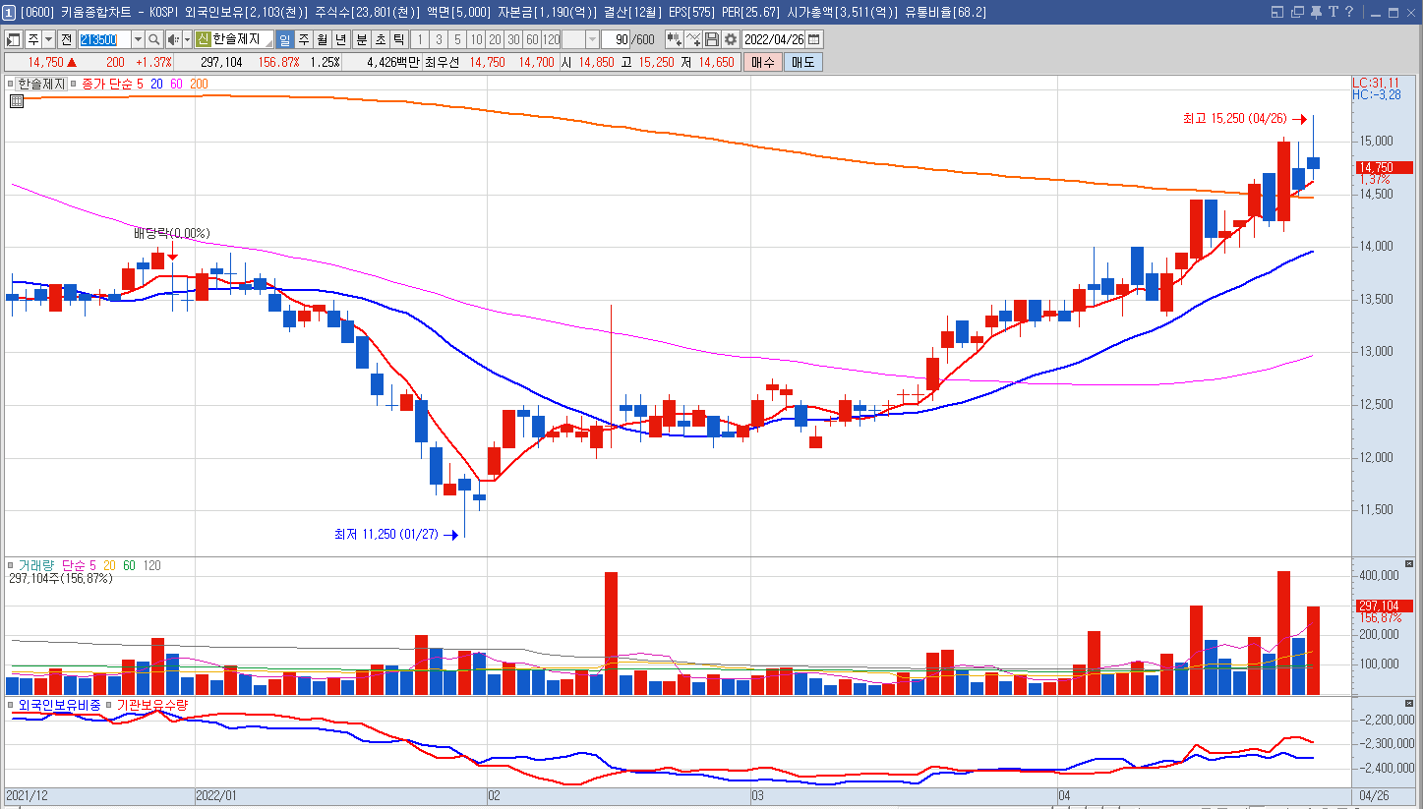Click the speaker sound icon
Viewport: 1423px width, 809px height.
[173, 39]
